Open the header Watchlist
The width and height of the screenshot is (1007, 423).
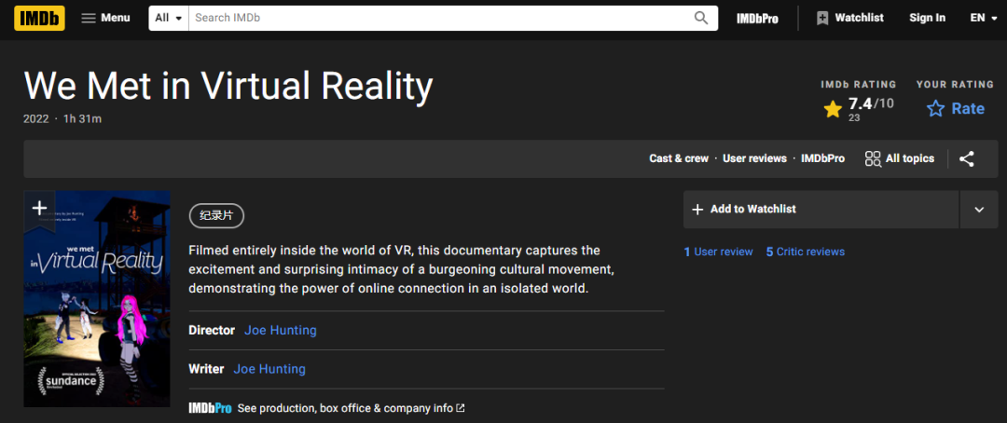849,18
